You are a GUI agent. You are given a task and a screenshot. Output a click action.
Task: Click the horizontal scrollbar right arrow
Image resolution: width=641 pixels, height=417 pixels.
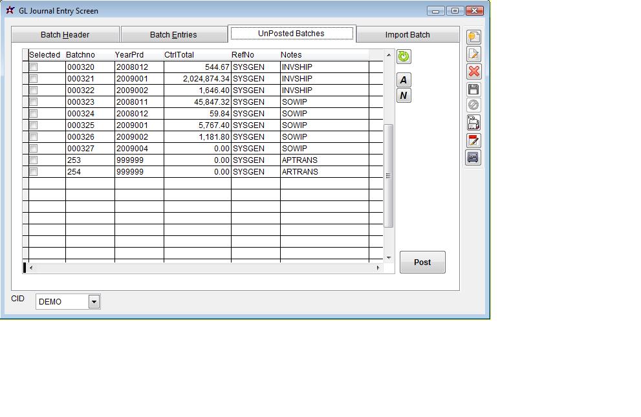tap(378, 268)
